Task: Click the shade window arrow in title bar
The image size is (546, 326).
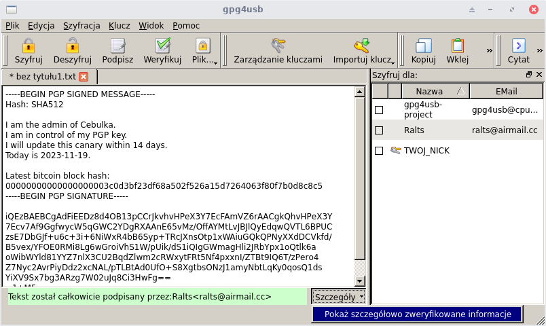Action: [x=472, y=10]
